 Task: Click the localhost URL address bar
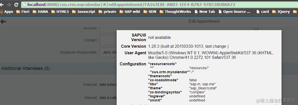click(159, 5)
